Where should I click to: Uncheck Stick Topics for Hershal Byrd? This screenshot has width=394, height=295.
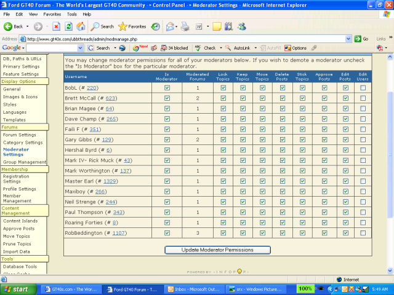[x=302, y=150]
